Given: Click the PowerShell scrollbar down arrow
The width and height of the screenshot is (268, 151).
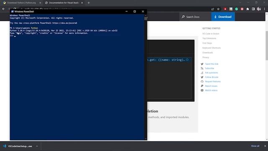Looking at the screenshot, I should (x=146, y=139).
